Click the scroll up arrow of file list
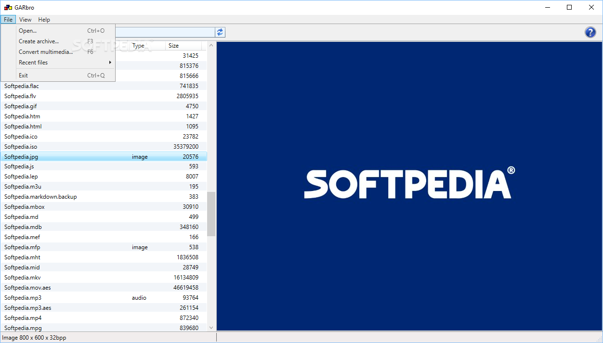Viewport: 603px width, 343px height. tap(211, 46)
